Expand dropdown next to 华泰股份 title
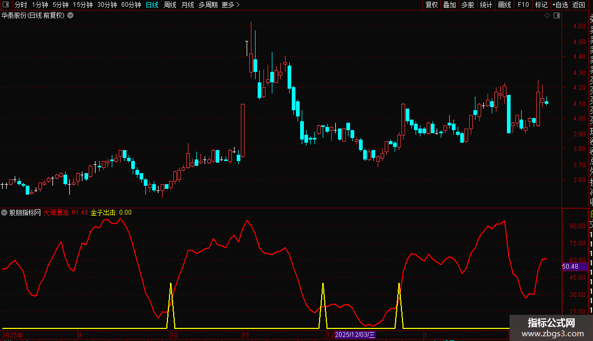593x341 pixels. point(70,16)
